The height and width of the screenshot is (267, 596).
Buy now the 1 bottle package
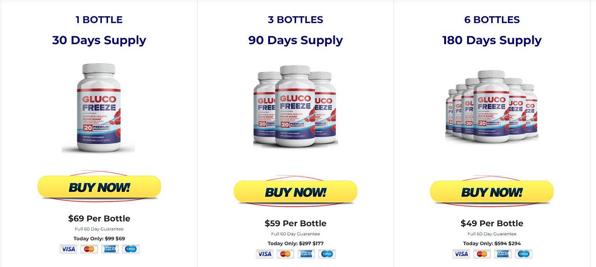[99, 187]
